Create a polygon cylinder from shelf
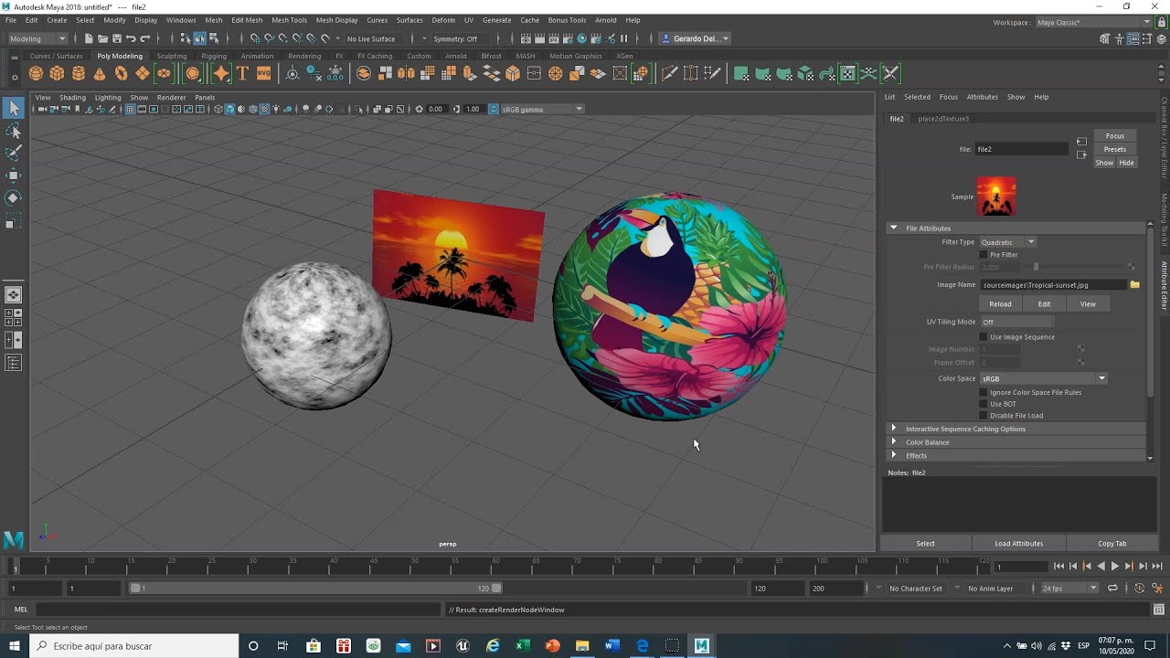This screenshot has height=658, width=1170. 79,73
